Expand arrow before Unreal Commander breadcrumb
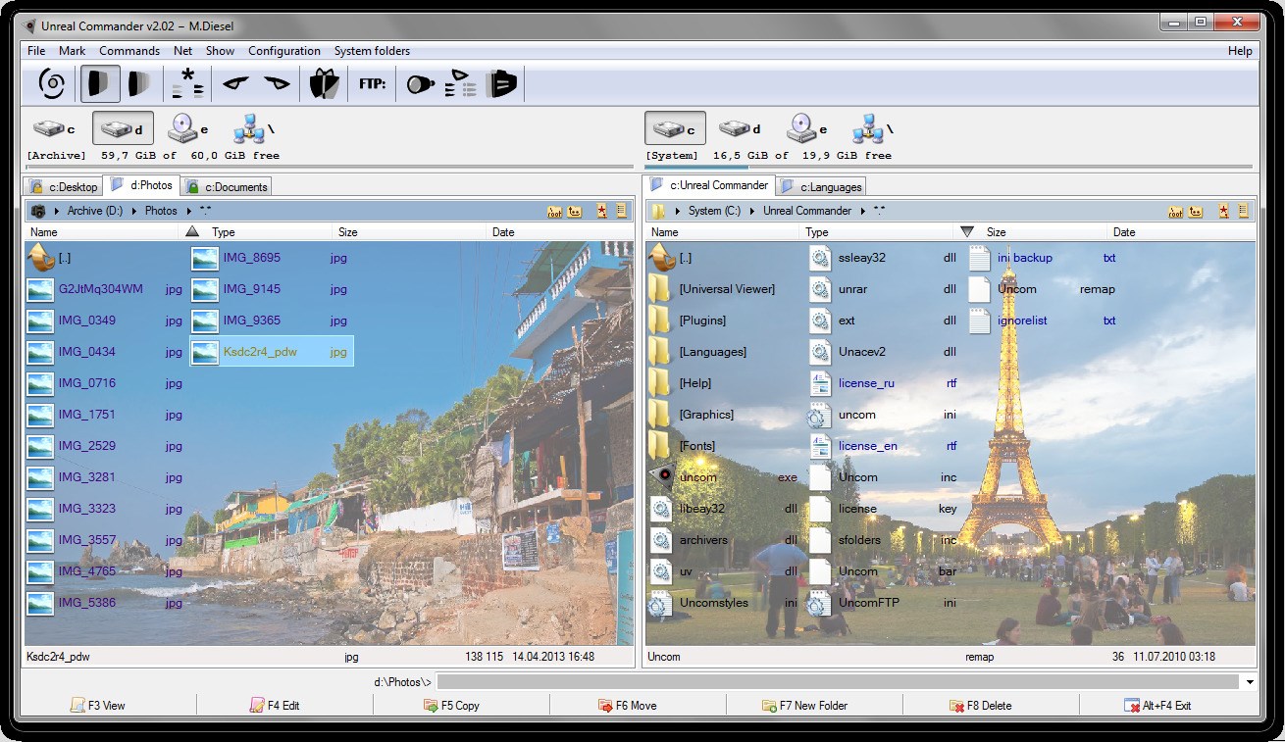Image resolution: width=1285 pixels, height=742 pixels. click(752, 211)
